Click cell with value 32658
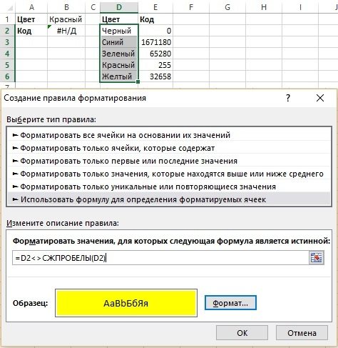This screenshot has height=348, width=338. pyautogui.click(x=155, y=76)
